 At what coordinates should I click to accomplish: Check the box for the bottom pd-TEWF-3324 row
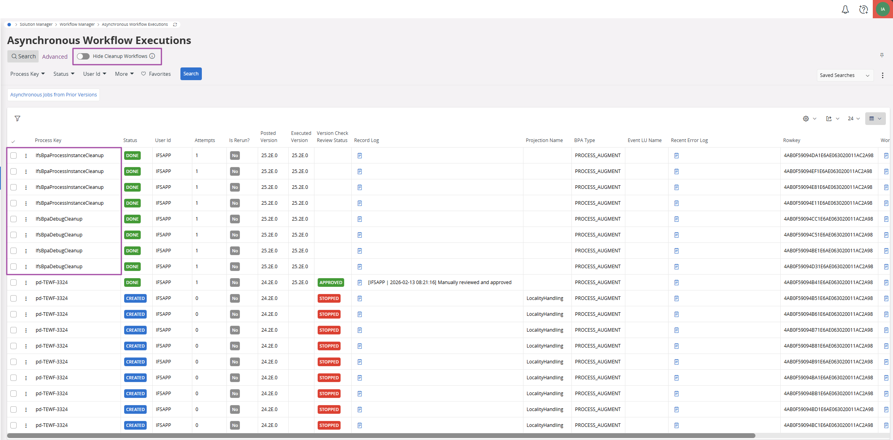click(x=13, y=425)
